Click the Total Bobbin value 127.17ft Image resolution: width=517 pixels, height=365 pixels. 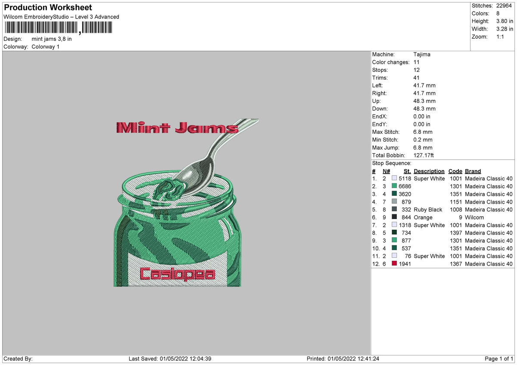coord(424,155)
